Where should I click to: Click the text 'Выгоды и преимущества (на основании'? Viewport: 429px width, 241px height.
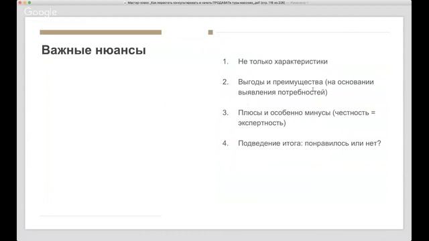pos(306,82)
